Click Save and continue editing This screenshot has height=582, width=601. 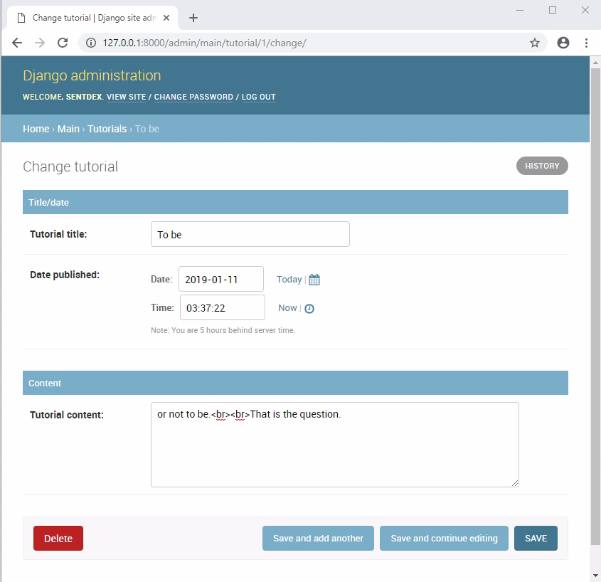444,539
